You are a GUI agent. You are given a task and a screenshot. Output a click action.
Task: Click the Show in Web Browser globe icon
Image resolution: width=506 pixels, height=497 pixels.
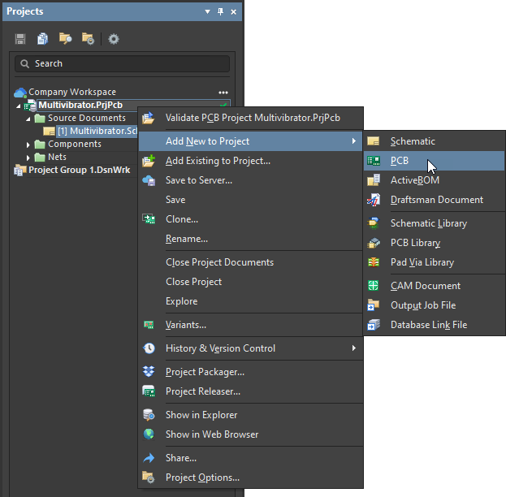tap(149, 434)
